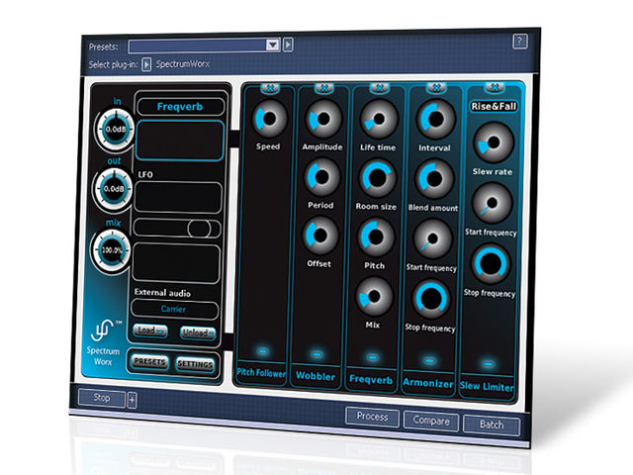Adjust the mix 100% knob
633x475 pixels.
click(x=112, y=250)
